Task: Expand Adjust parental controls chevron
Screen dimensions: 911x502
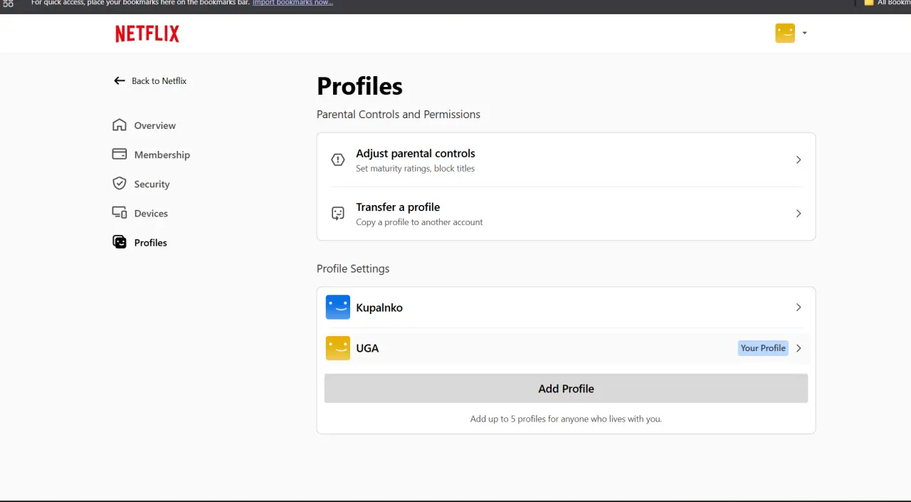Action: pyautogui.click(x=799, y=160)
